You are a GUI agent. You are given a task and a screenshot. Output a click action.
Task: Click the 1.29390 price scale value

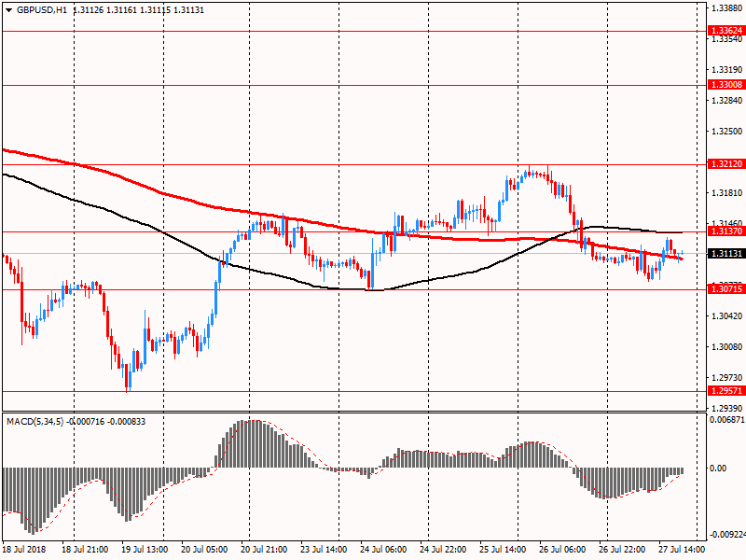[x=727, y=409]
